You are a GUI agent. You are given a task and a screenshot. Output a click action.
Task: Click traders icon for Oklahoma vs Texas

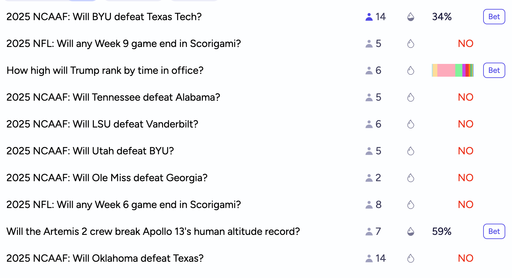(x=369, y=259)
